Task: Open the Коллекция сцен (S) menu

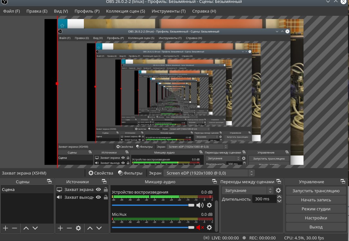Action: pos(125,11)
